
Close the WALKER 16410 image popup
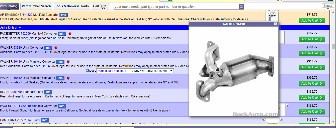[x=276, y=24]
